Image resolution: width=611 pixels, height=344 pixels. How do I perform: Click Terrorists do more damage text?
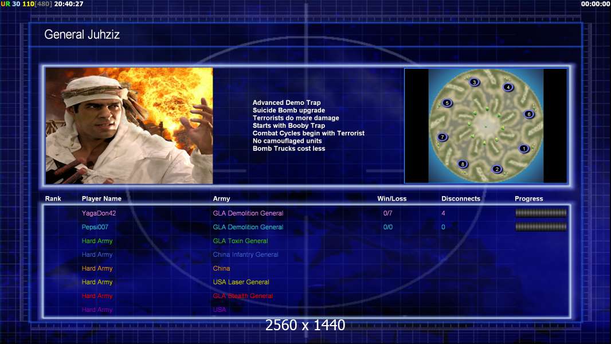[x=296, y=118]
